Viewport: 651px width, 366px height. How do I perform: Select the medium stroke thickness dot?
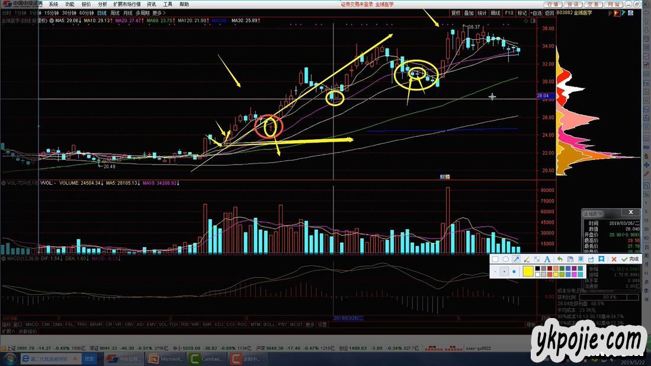[x=504, y=272]
